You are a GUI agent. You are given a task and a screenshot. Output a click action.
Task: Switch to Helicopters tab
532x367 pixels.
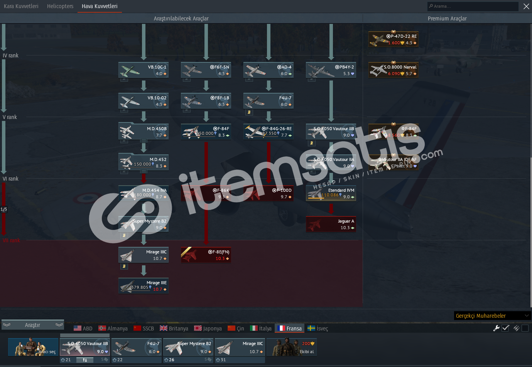60,6
